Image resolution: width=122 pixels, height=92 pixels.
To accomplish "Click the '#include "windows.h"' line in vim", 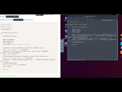I will point(73,22).
